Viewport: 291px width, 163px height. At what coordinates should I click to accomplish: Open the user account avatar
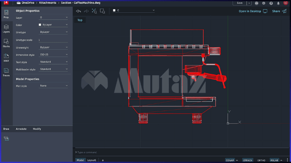click(286, 3)
